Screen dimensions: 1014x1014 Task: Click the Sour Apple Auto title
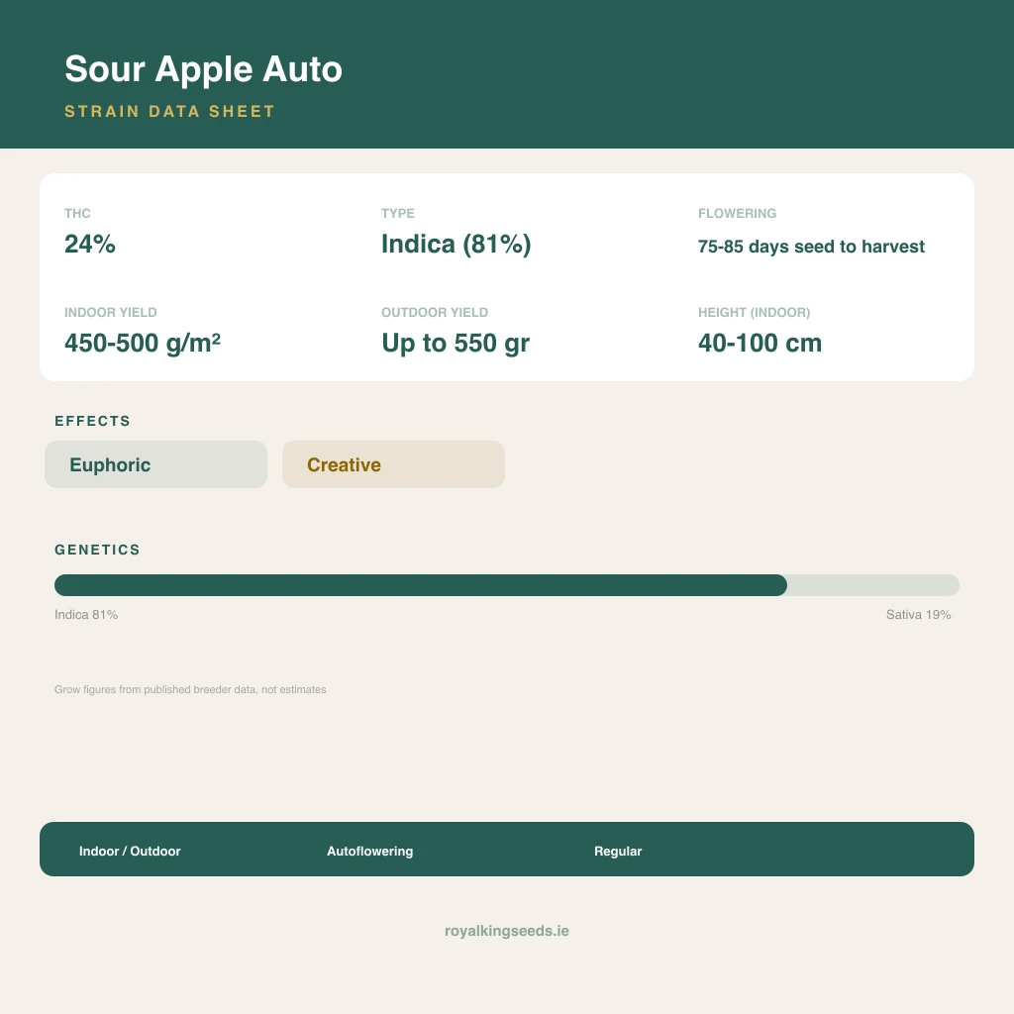pyautogui.click(x=203, y=68)
